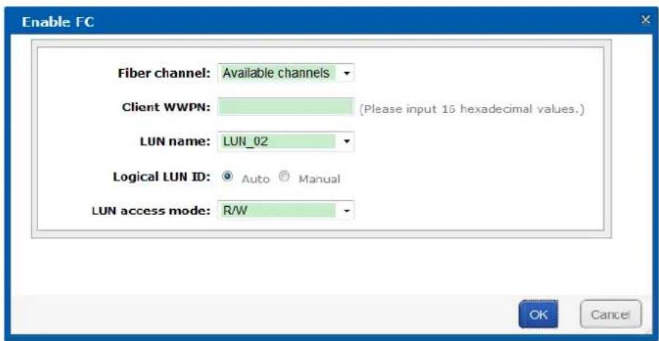Click the 'Enable FC' title text

(x=57, y=22)
